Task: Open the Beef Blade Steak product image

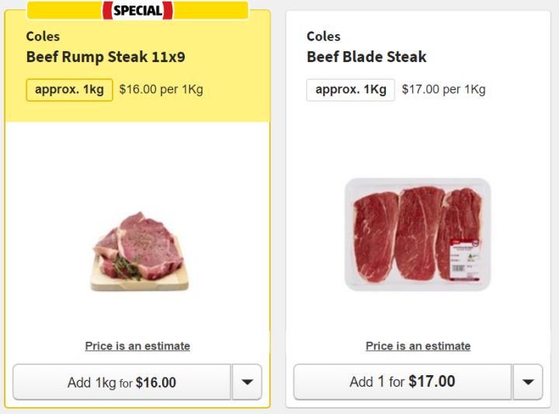Action: pyautogui.click(x=418, y=235)
